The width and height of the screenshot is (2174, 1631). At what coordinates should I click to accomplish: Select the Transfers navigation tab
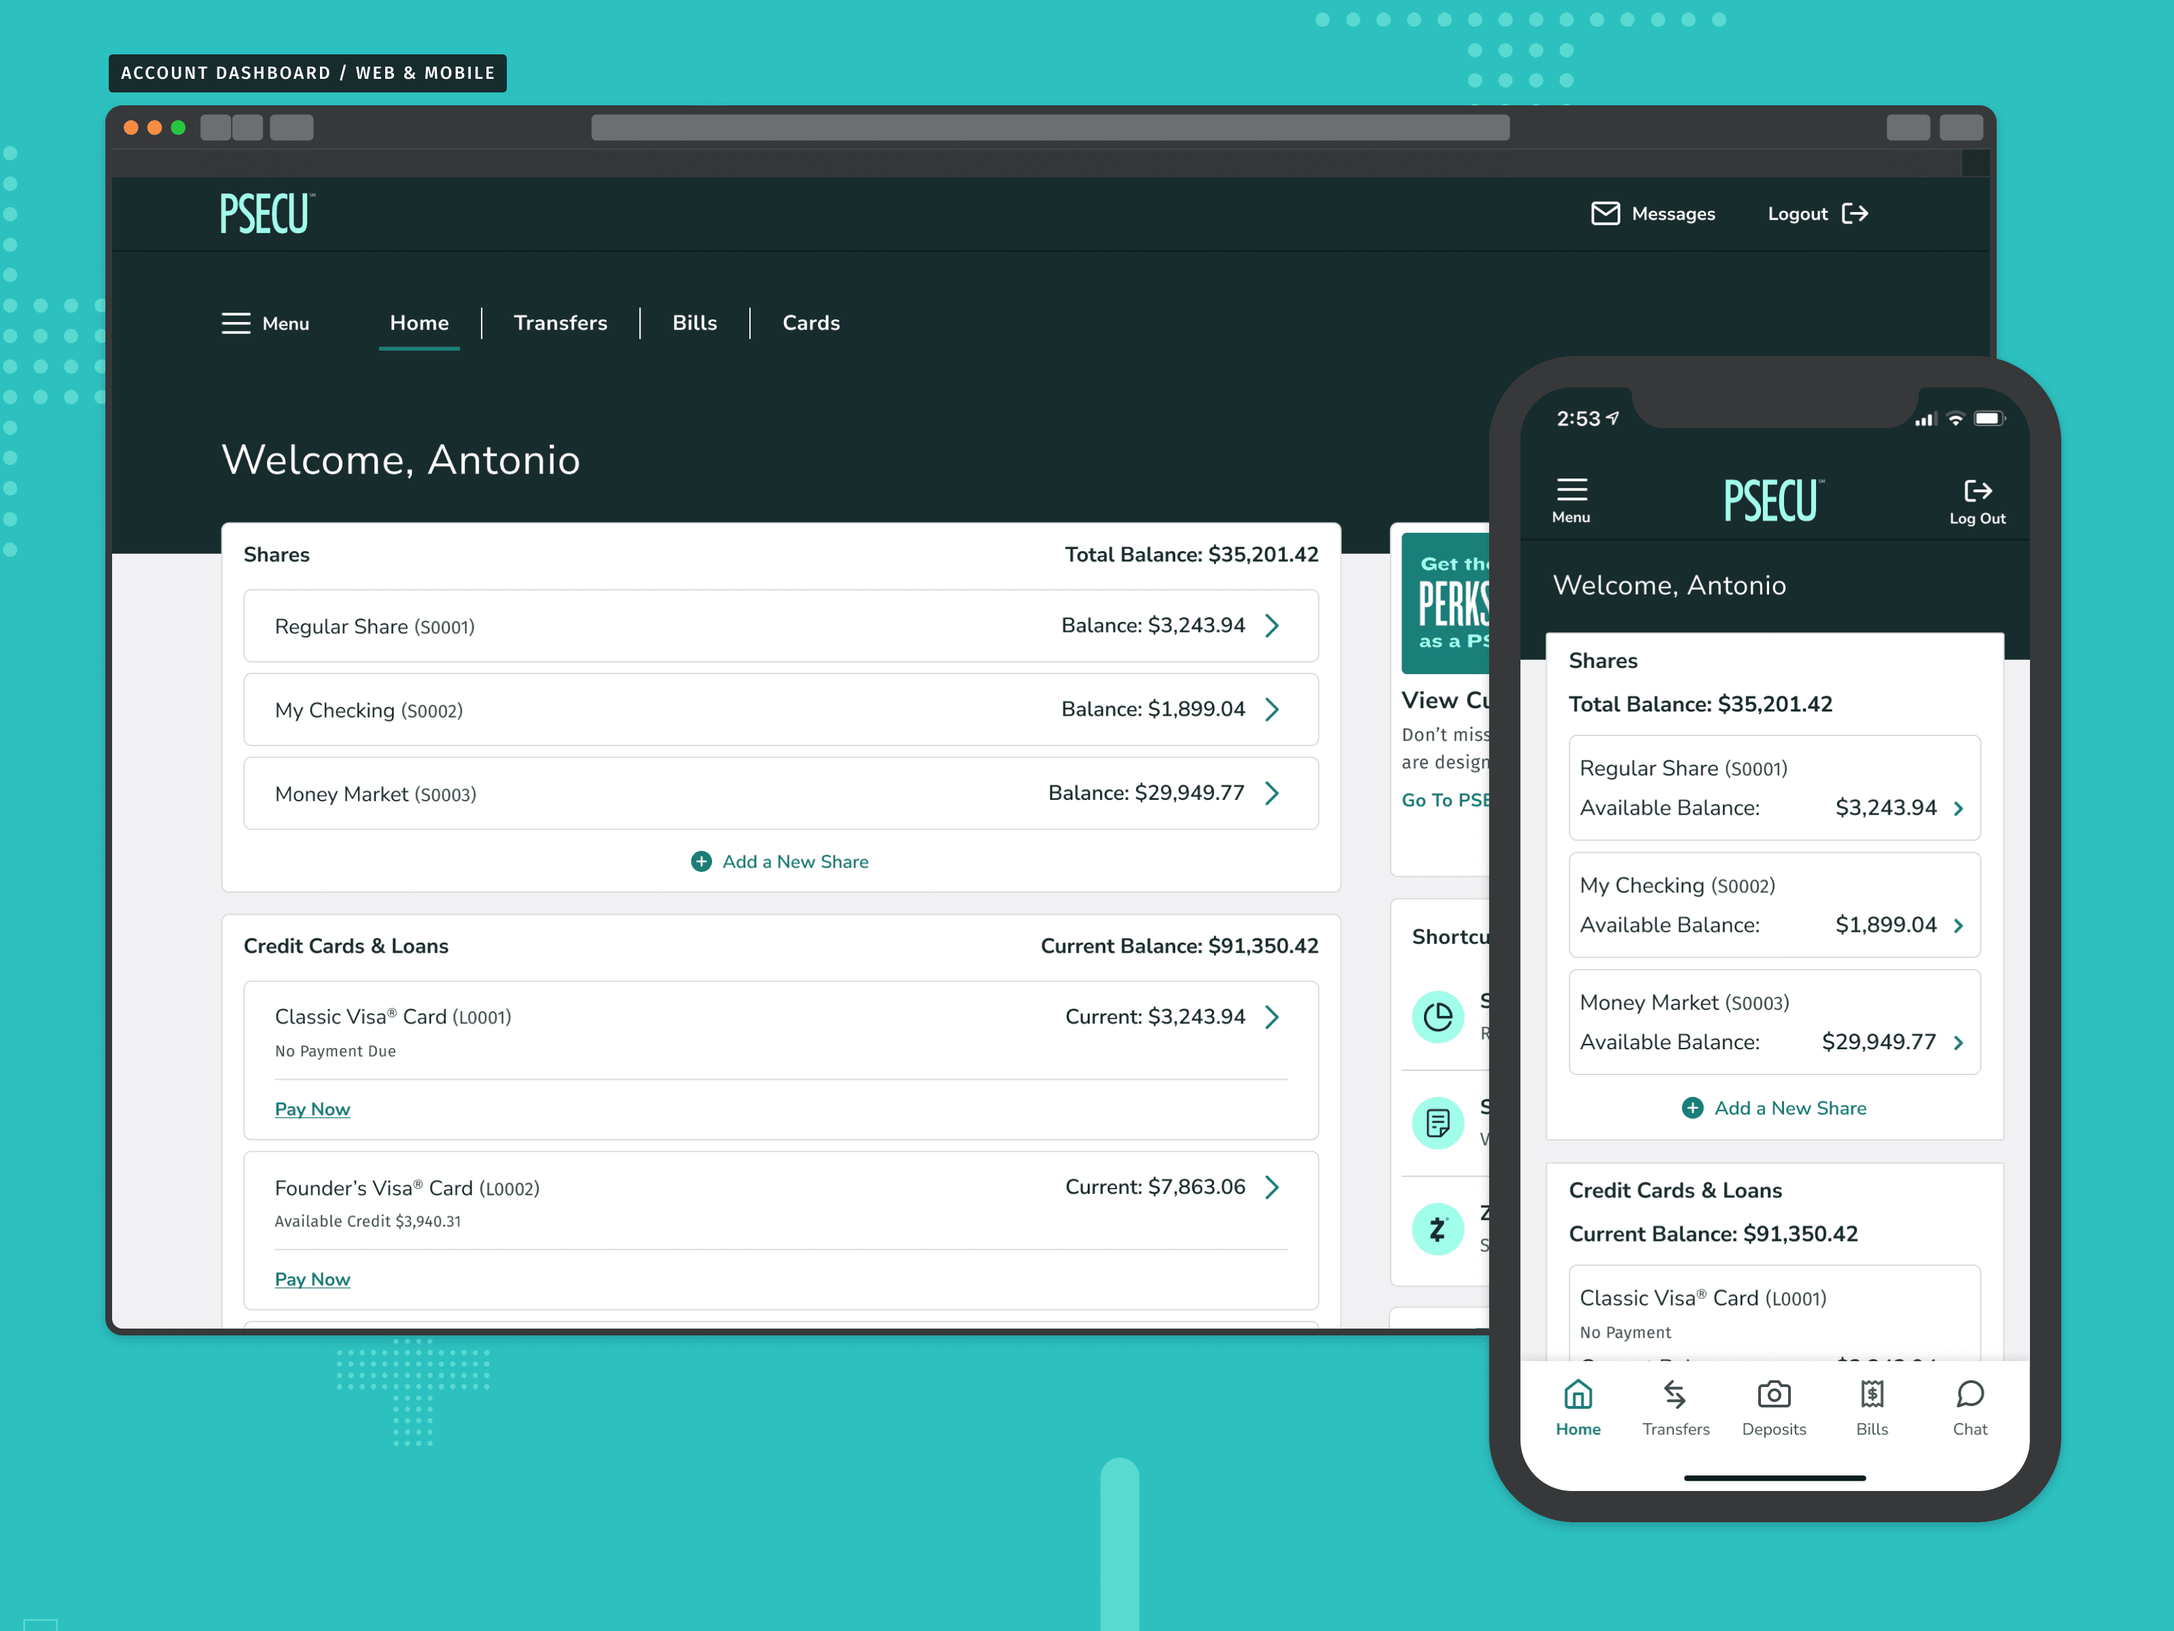(561, 322)
